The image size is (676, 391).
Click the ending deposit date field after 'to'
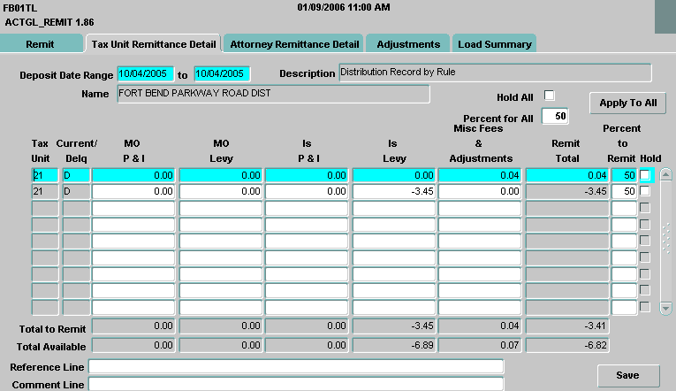pos(223,74)
